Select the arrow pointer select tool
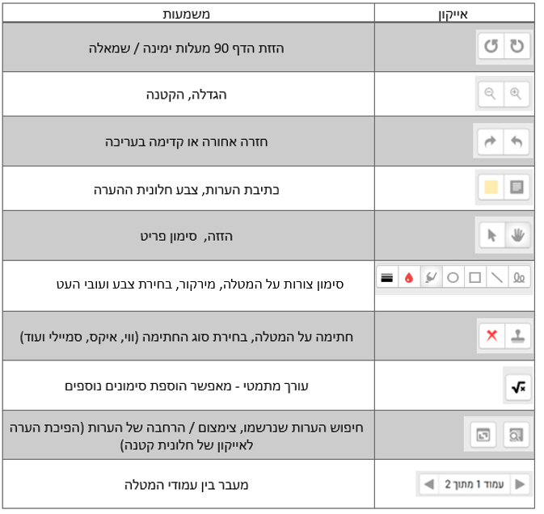Viewport: 544px width, 514px height. tap(491, 235)
